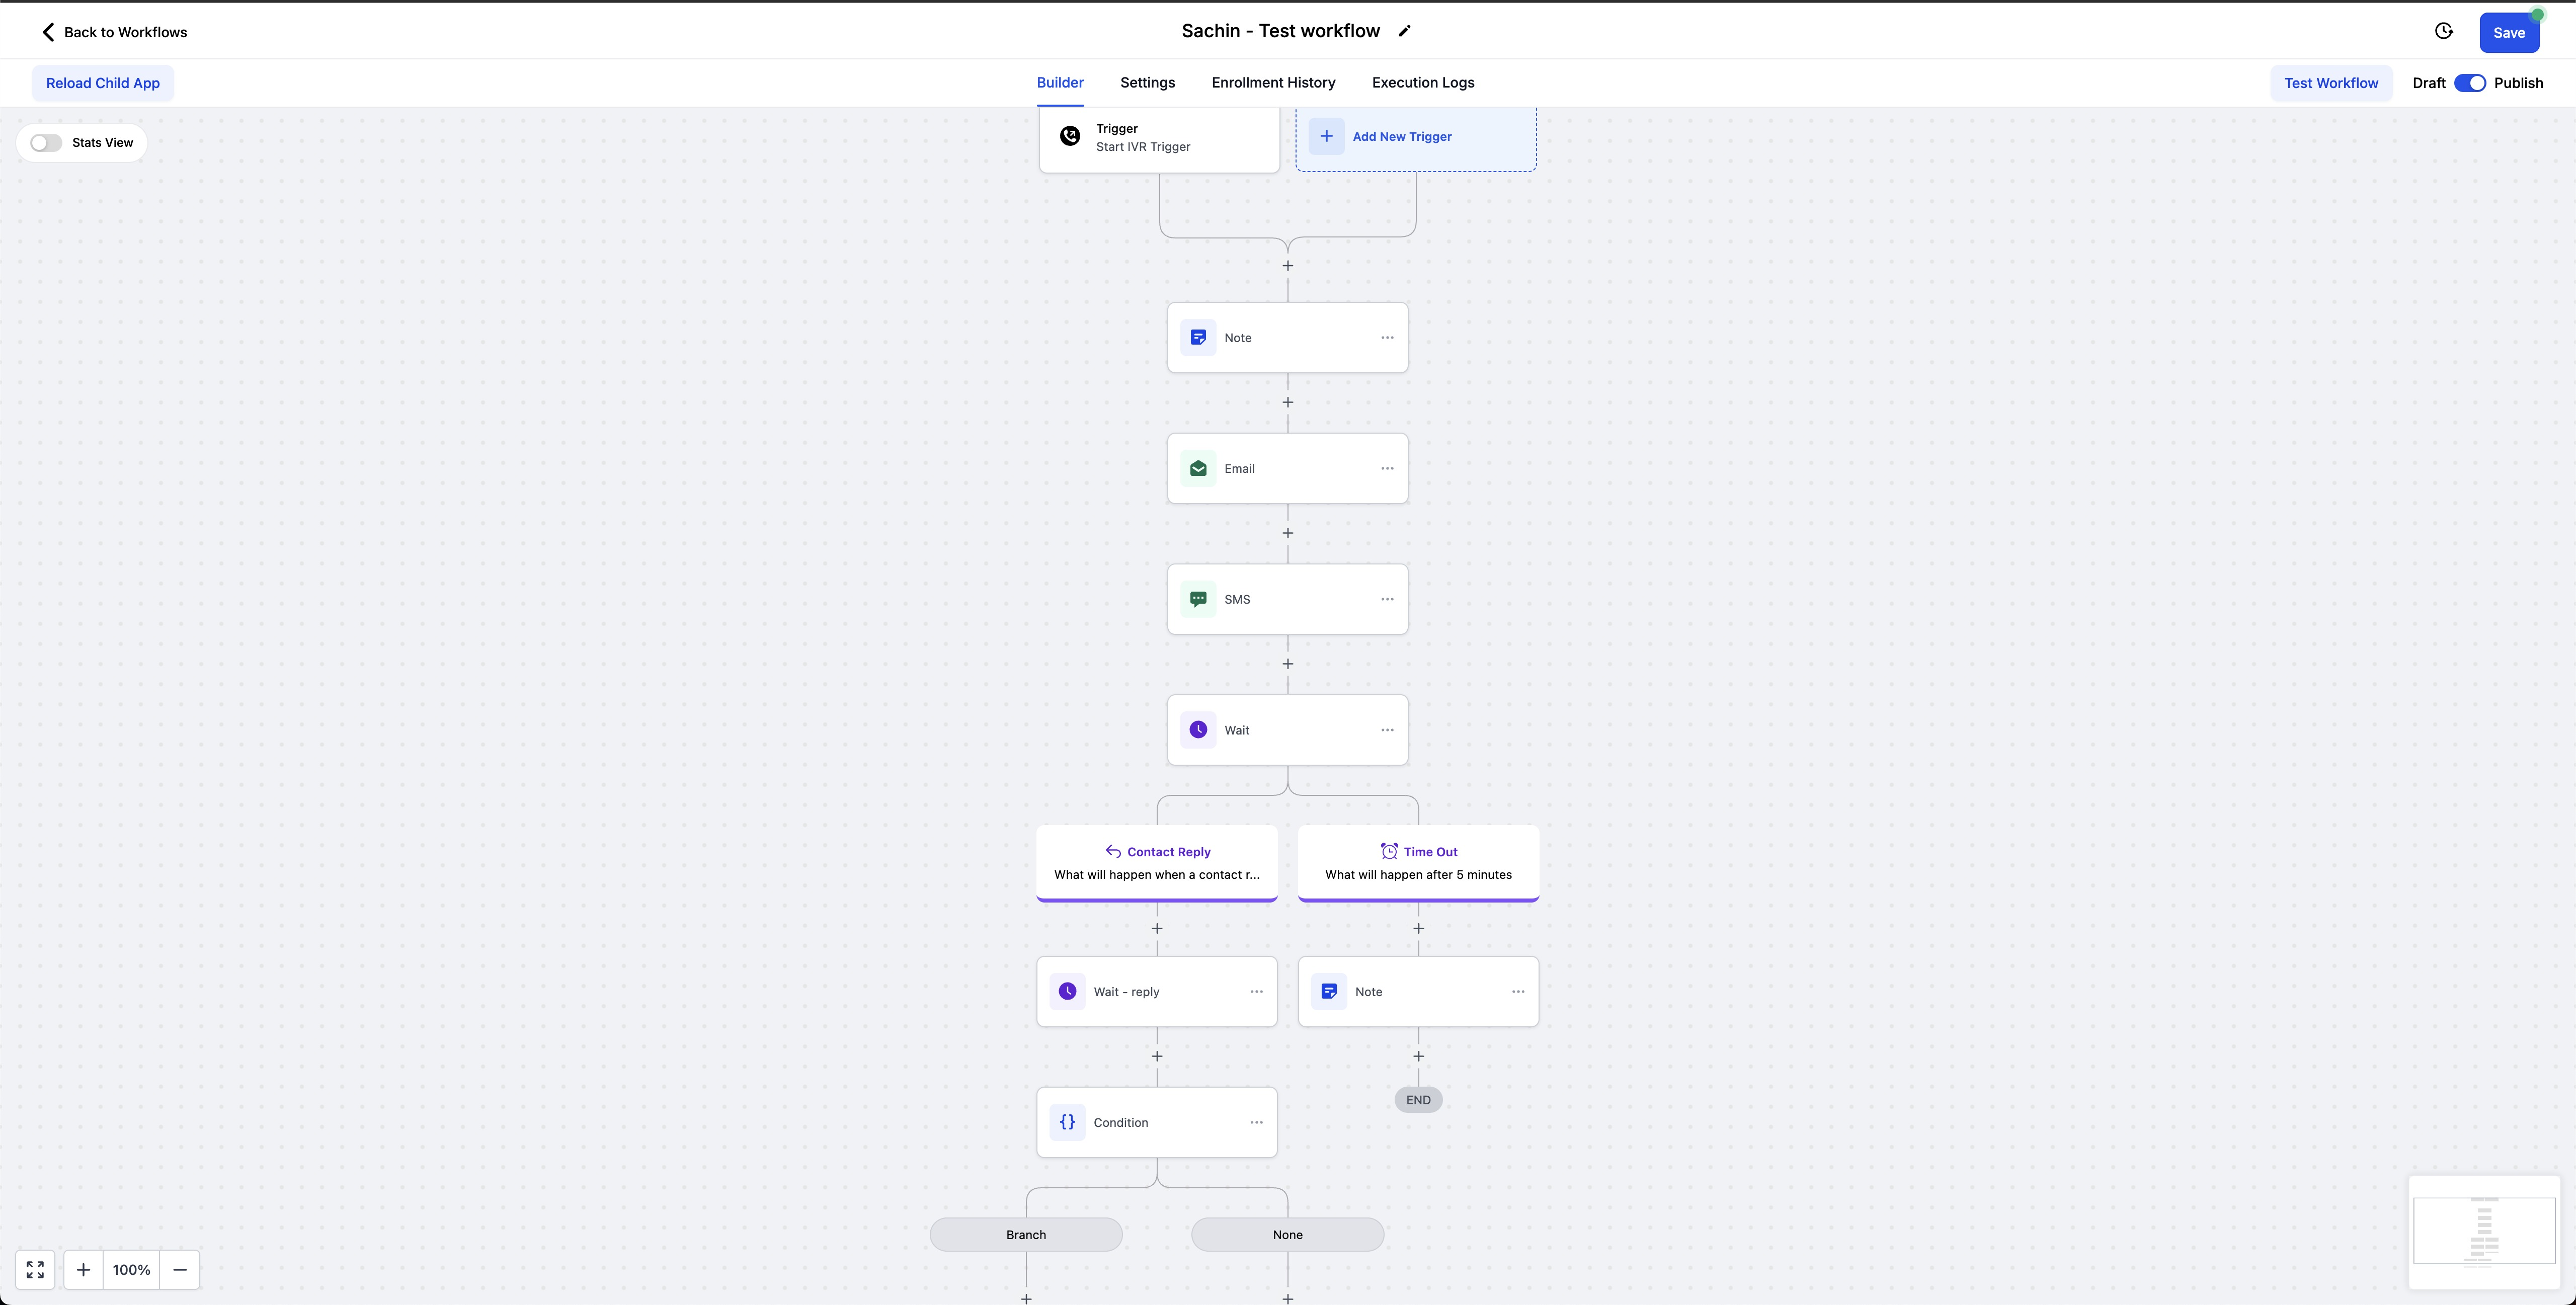
Task: Click the zoom in plus icon
Action: point(84,1269)
